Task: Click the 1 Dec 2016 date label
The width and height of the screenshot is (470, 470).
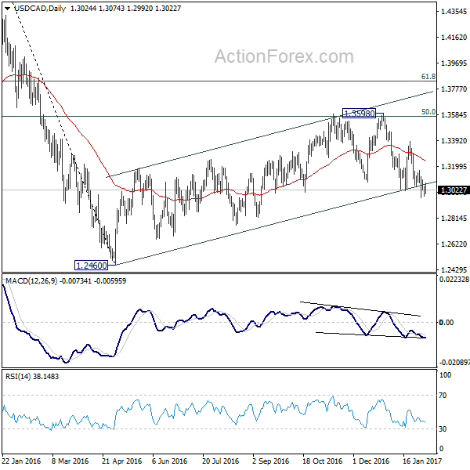Action: pos(371,461)
